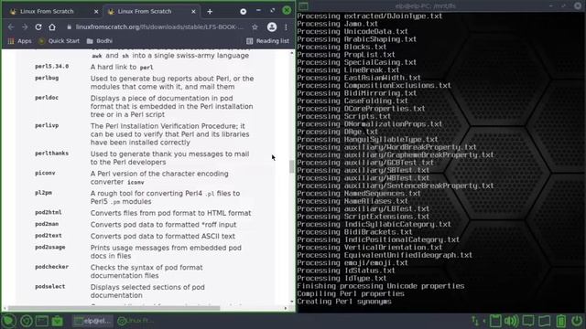Image resolution: width=586 pixels, height=329 pixels.
Task: Switch to the Linux Fr... browser taskbar button
Action: 136,321
